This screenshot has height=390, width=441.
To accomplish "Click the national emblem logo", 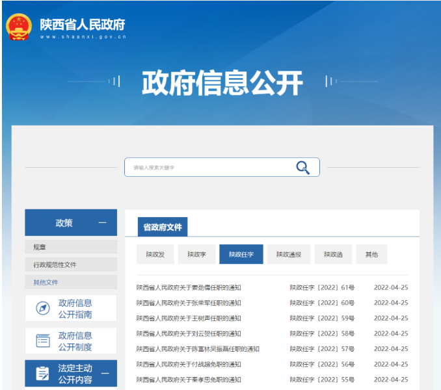I will 19,27.
